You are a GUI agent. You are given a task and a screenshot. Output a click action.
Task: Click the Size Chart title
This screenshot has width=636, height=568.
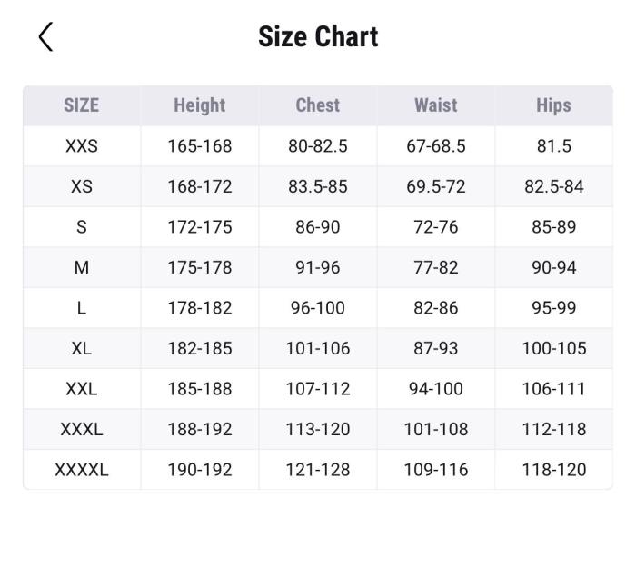pos(318,37)
